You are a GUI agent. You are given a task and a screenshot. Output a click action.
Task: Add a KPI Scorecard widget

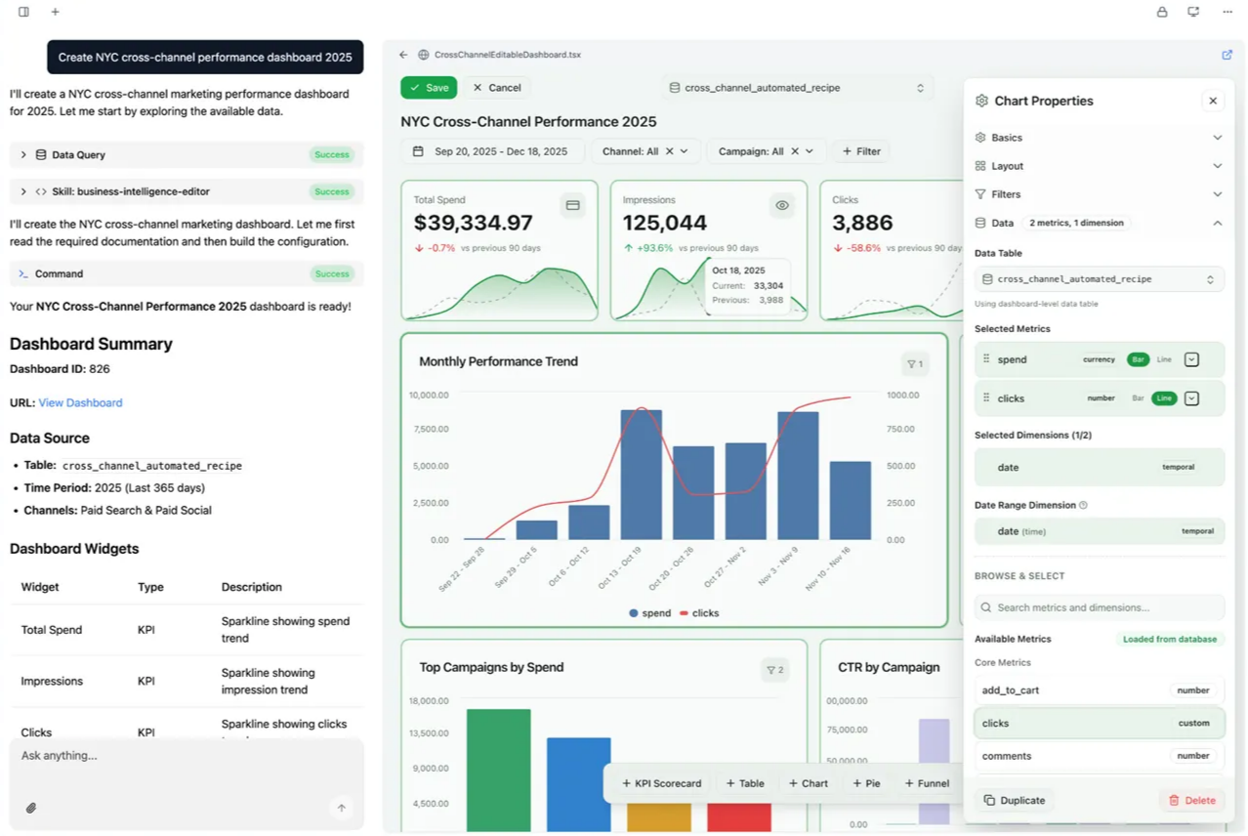click(661, 783)
